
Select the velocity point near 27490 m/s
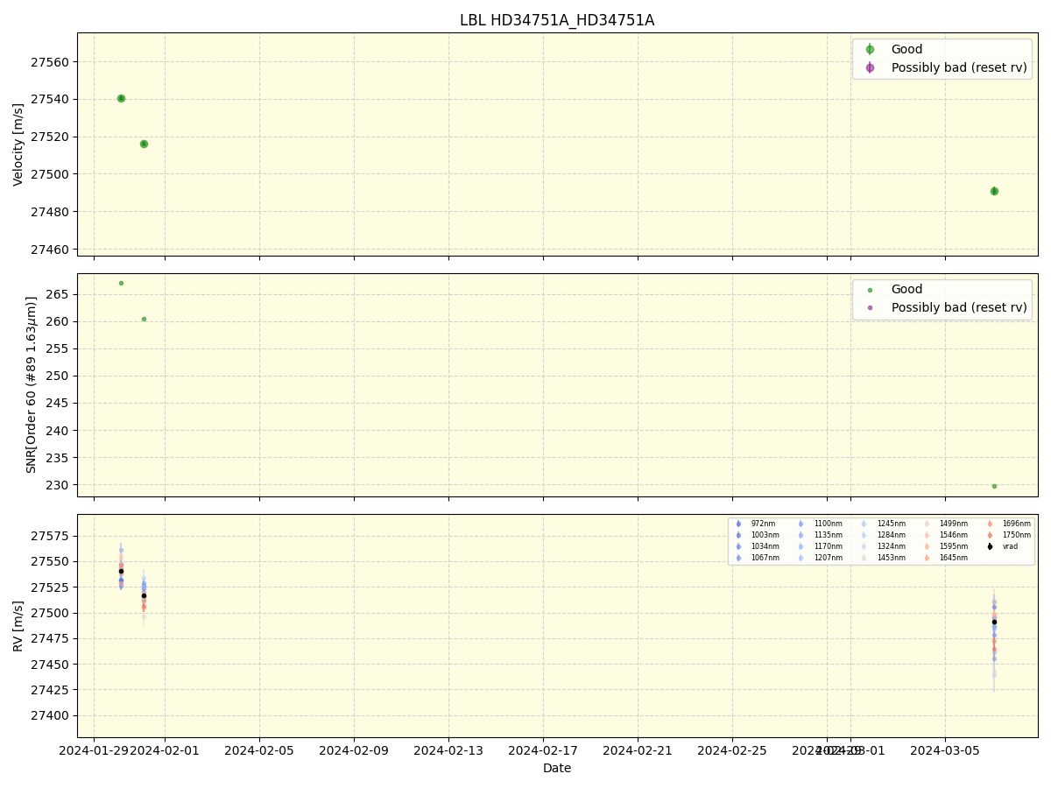(x=994, y=191)
